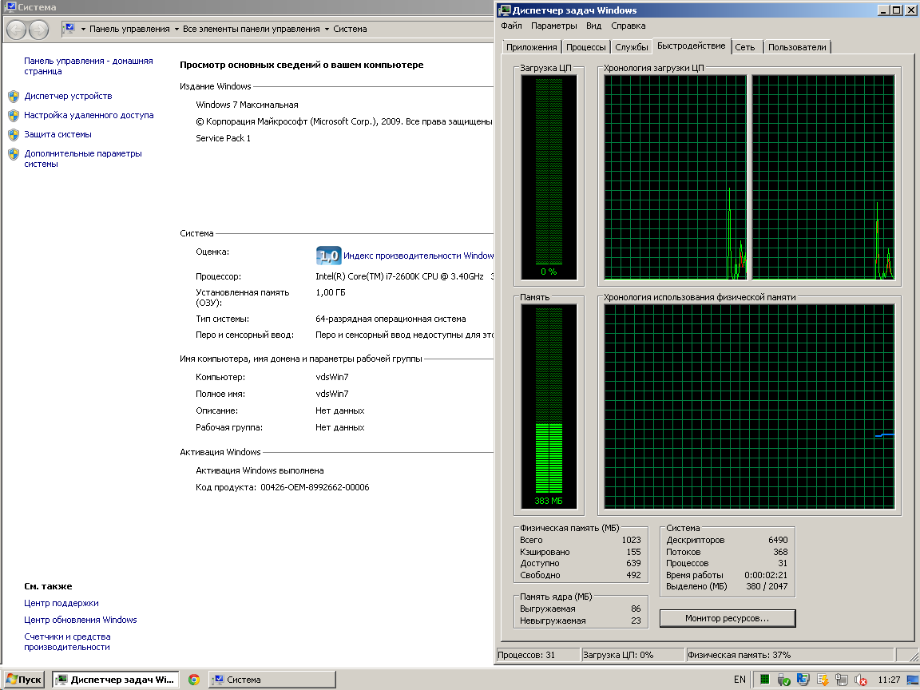The width and height of the screenshot is (920, 690).
Task: Open Панель управления - домашняя страница link
Action: click(x=88, y=65)
